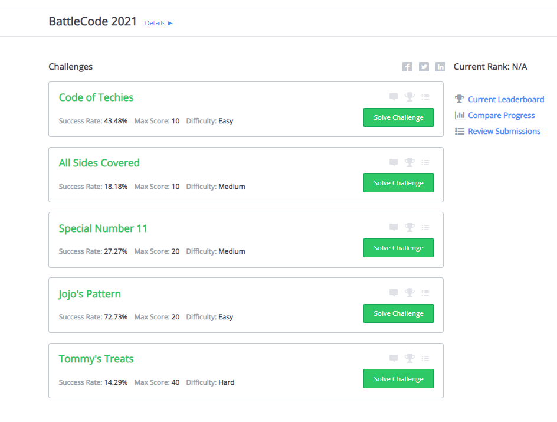The image size is (557, 422).
Task: Share contest on Facebook icon
Action: [x=407, y=67]
